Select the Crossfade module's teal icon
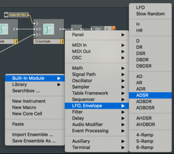 (48, 29)
